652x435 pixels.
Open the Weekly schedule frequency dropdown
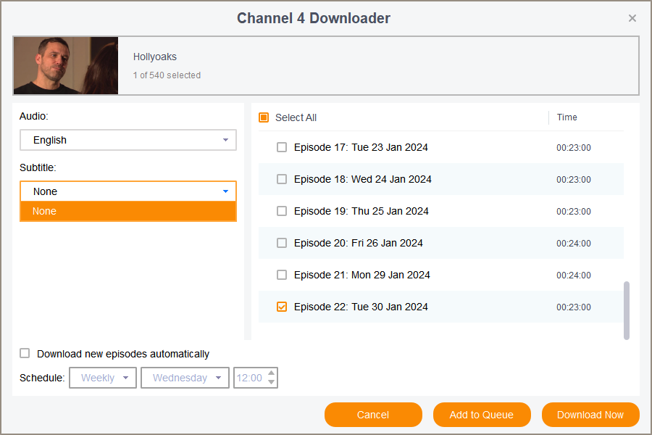103,378
